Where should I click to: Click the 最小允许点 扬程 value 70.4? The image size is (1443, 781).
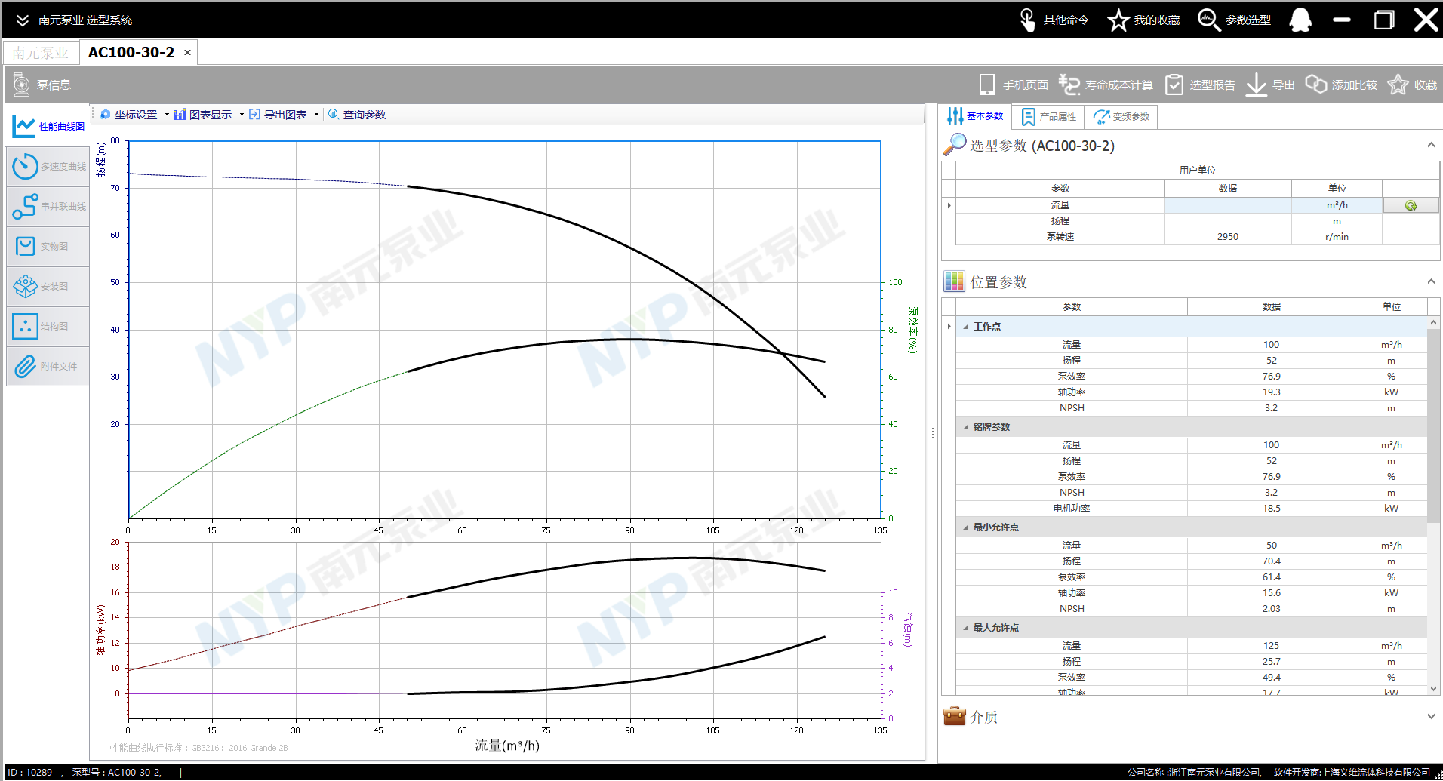coord(1271,561)
